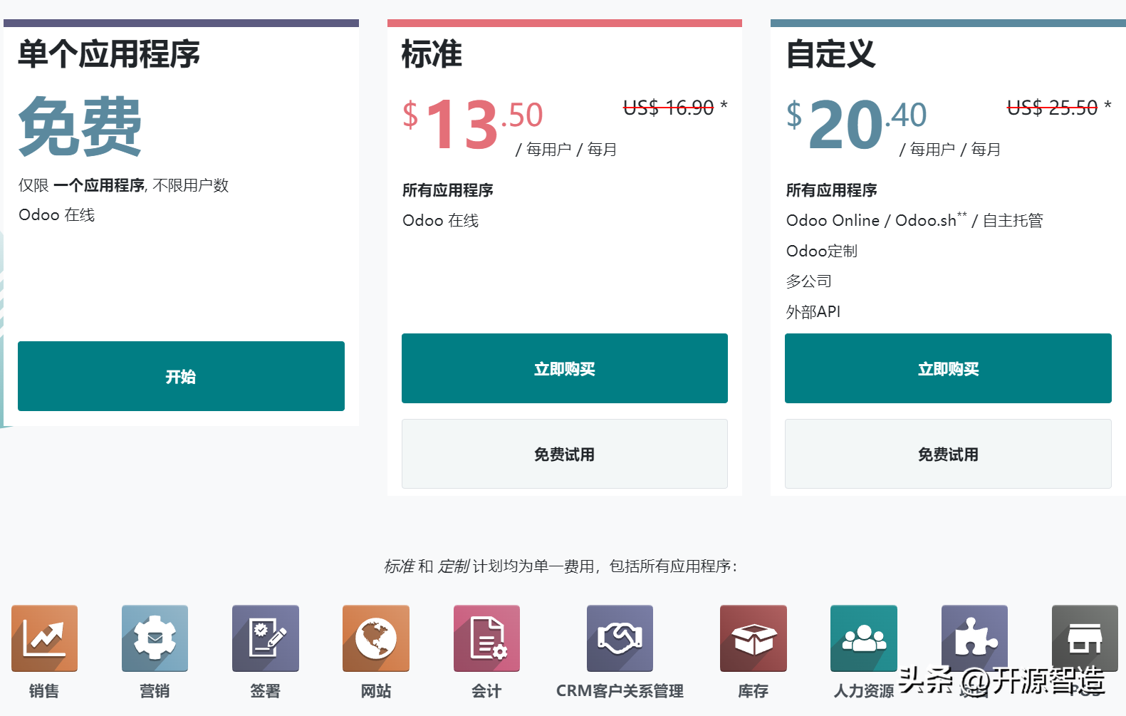Click Odoo 在线 in the free plan
This screenshot has width=1126, height=716.
pos(57,215)
